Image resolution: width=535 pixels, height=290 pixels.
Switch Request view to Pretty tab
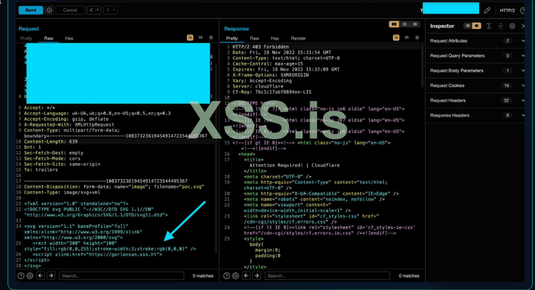pyautogui.click(x=26, y=38)
